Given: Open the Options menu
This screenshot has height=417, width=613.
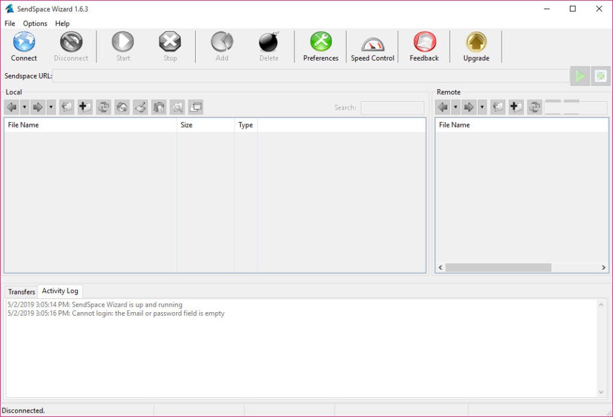Looking at the screenshot, I should click(35, 23).
